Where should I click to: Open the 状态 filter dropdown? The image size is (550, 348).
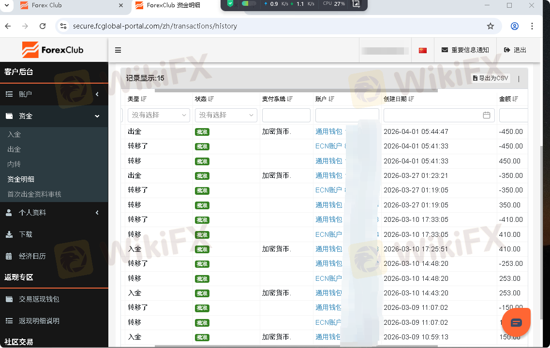coord(226,115)
